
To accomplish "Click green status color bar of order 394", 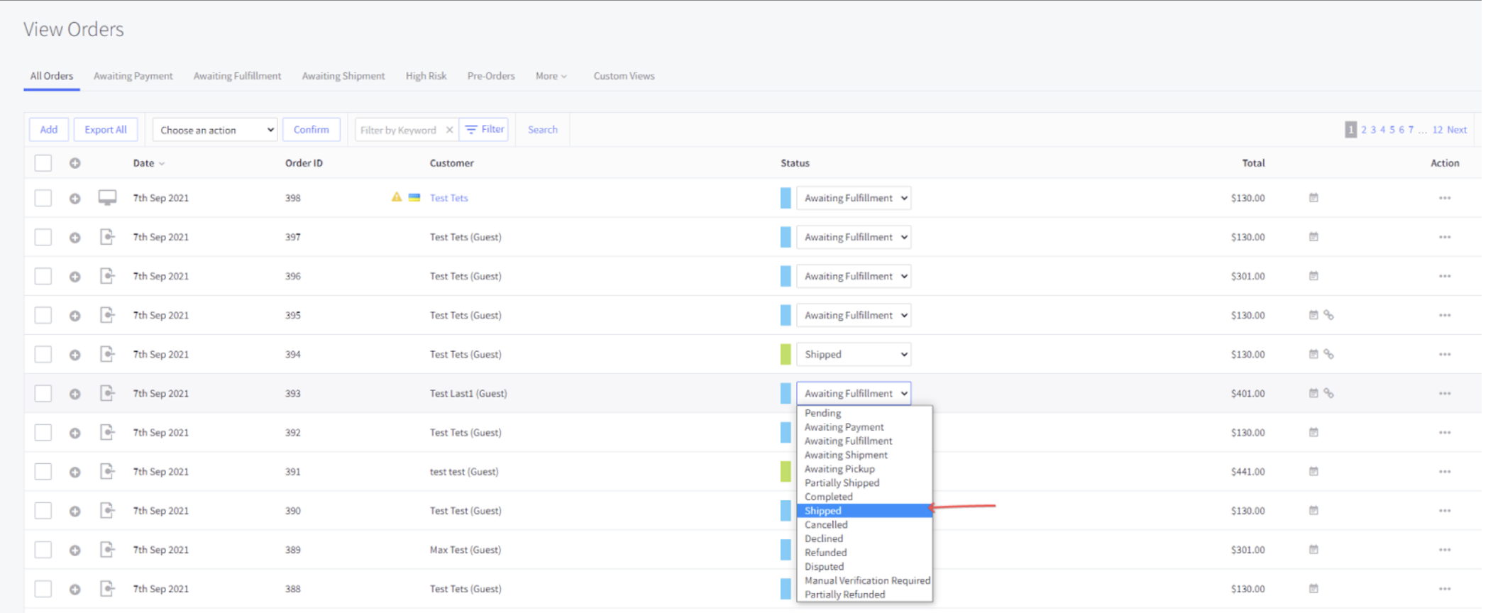I will tap(786, 354).
